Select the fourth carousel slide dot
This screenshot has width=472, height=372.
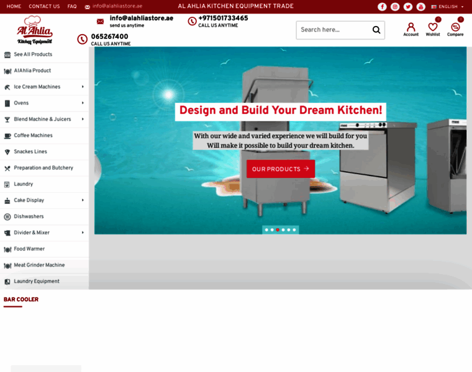pos(283,230)
